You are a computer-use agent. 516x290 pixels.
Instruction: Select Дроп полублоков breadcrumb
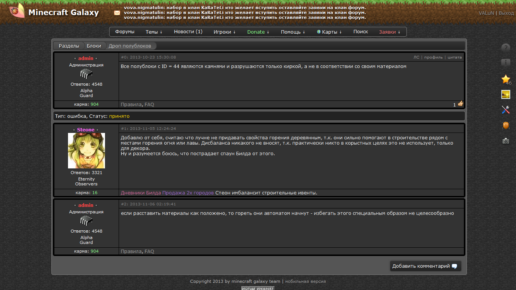click(x=130, y=46)
